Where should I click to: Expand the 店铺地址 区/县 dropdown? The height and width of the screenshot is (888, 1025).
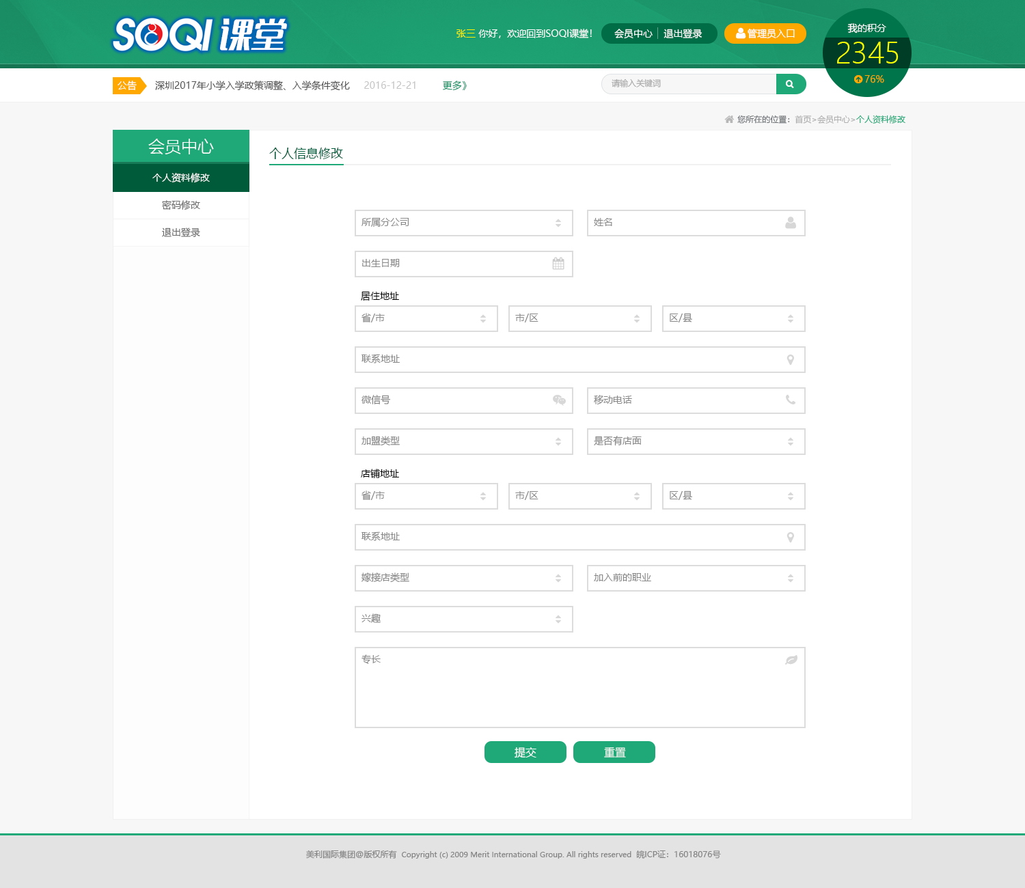pyautogui.click(x=734, y=496)
